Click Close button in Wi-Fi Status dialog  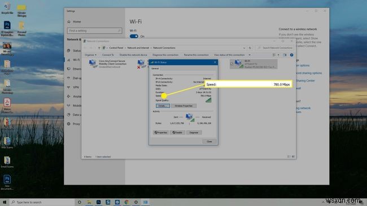tap(209, 141)
